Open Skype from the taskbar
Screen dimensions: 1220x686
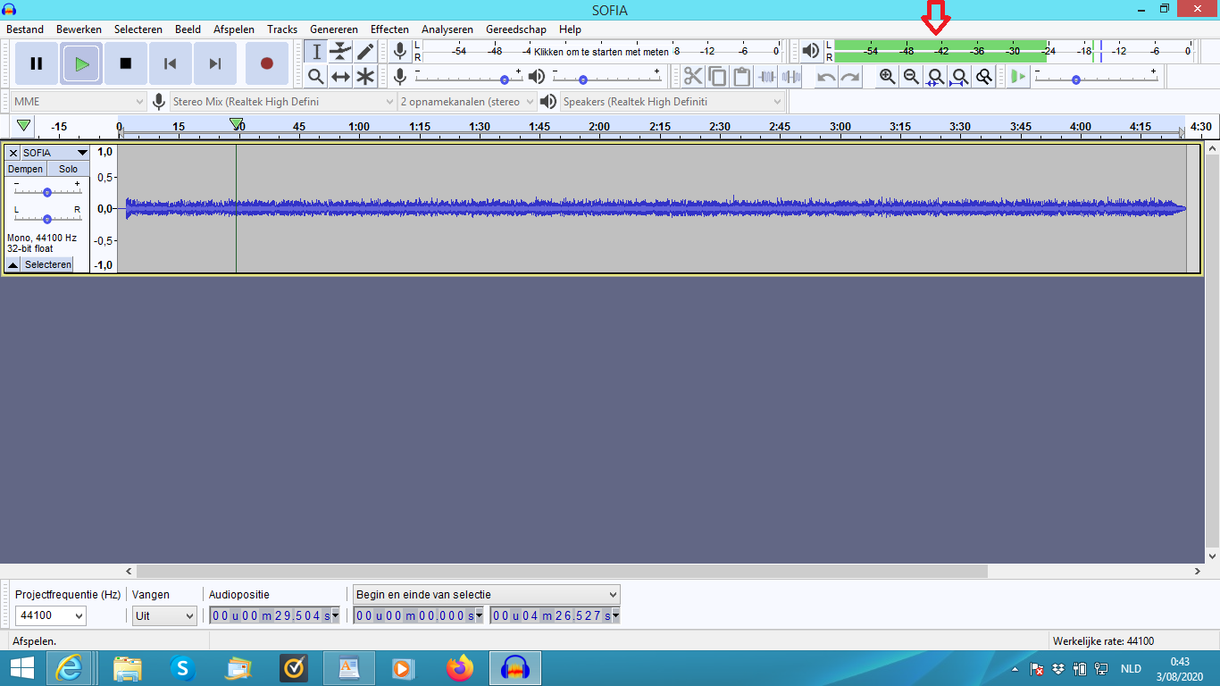point(183,668)
